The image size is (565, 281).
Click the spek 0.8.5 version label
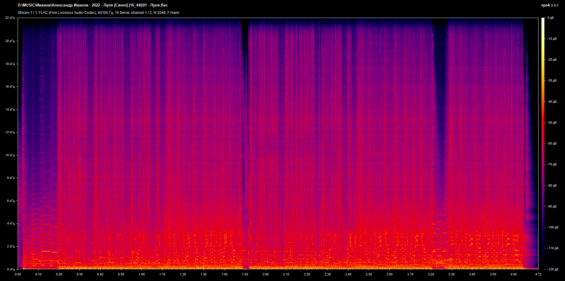coord(550,5)
